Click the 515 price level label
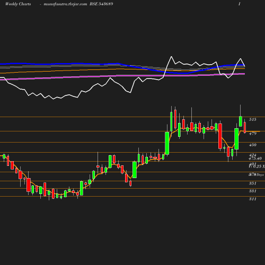265x265 pixels. [x=253, y=120]
